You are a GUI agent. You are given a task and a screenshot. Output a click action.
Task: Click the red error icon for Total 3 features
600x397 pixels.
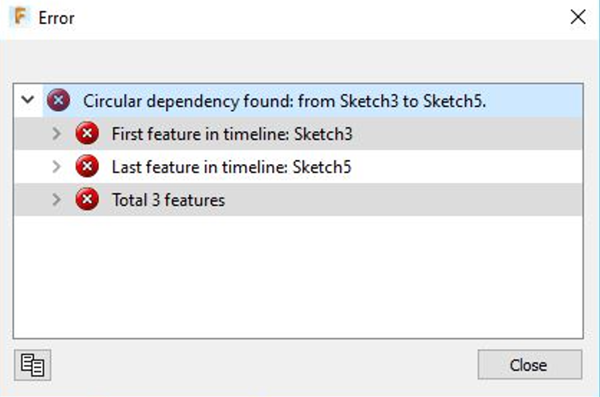[86, 200]
